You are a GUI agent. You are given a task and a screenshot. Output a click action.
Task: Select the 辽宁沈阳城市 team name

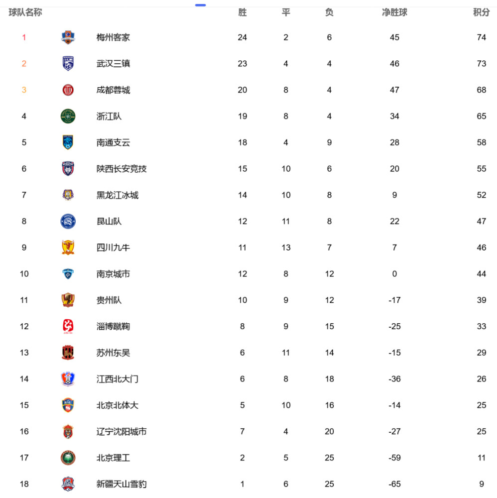point(122,432)
